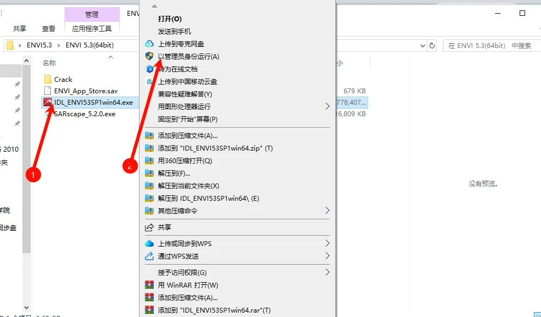Expand 用图形处理器运行 submenu arrow
This screenshot has width=541, height=317.
pos(327,106)
